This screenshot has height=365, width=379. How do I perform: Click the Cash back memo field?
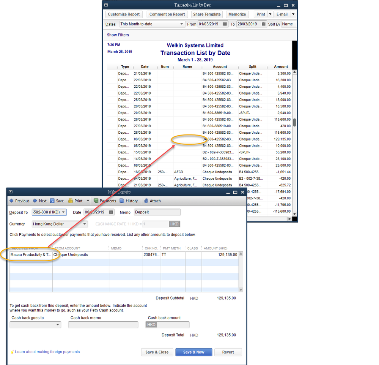point(103,325)
